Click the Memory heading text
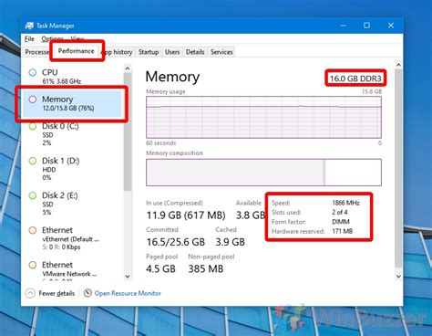 tap(172, 77)
